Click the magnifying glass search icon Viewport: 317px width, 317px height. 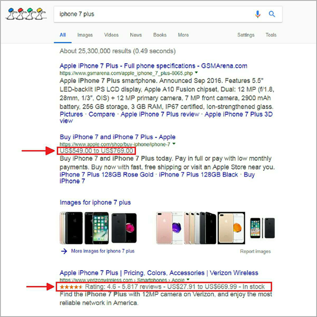(x=272, y=14)
